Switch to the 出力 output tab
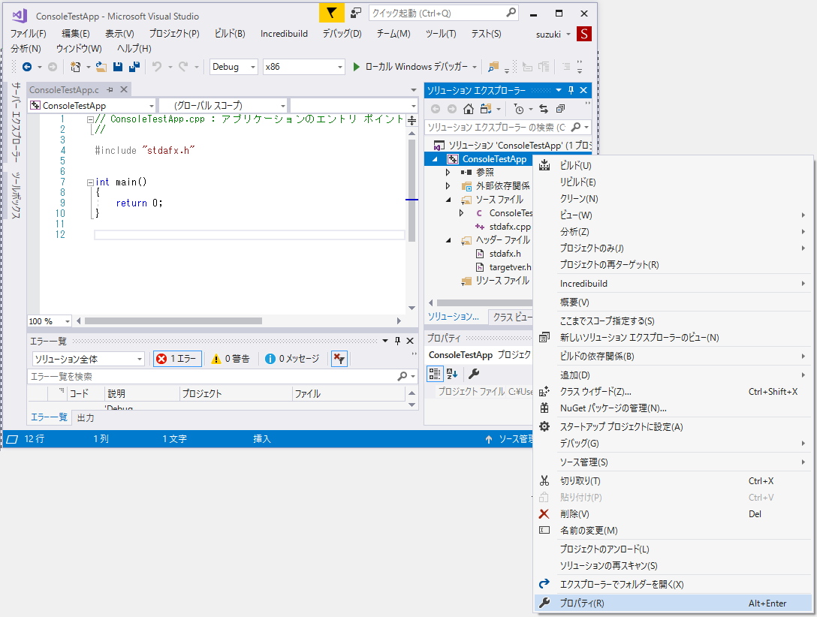Screen dimensions: 817x617 pyautogui.click(x=86, y=417)
